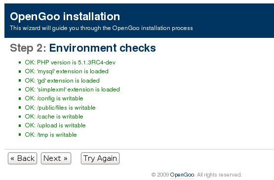Select the '/tmp is writable' line
274x180 pixels.
[51, 135]
